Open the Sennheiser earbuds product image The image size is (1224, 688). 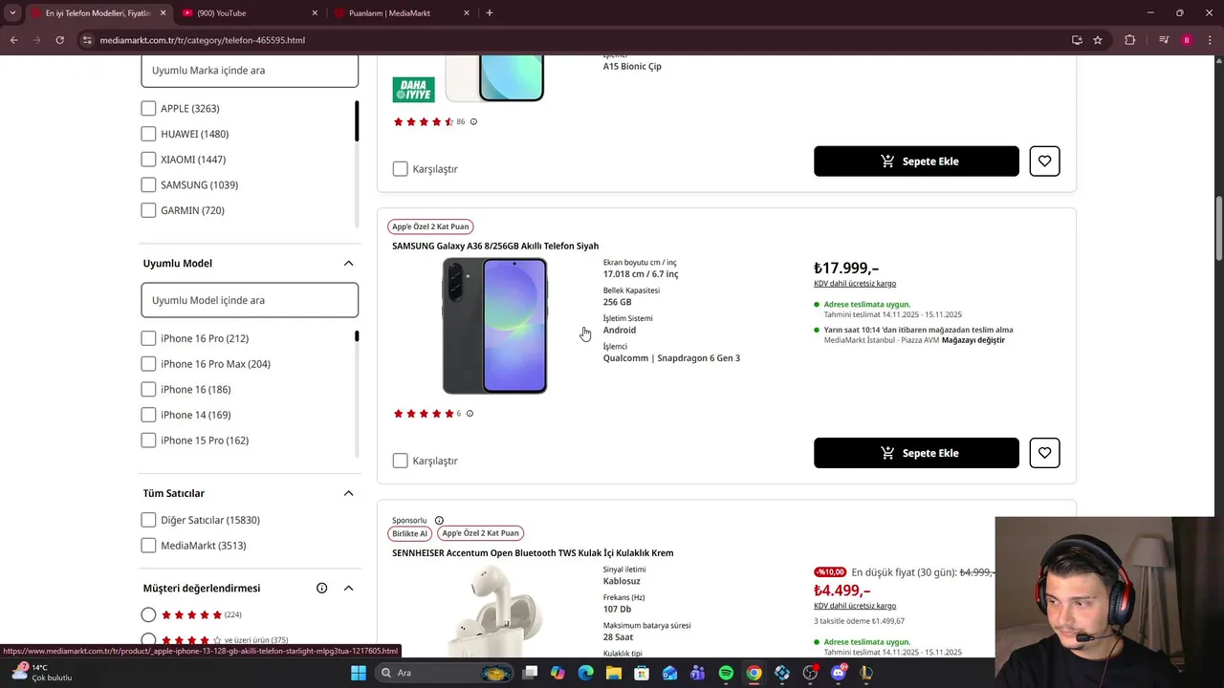[494, 612]
